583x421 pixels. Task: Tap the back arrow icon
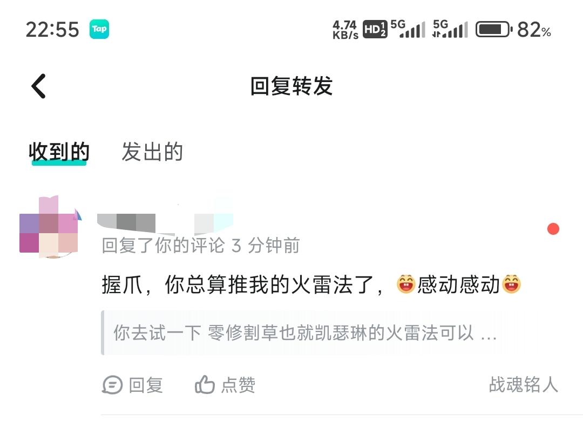click(x=39, y=86)
